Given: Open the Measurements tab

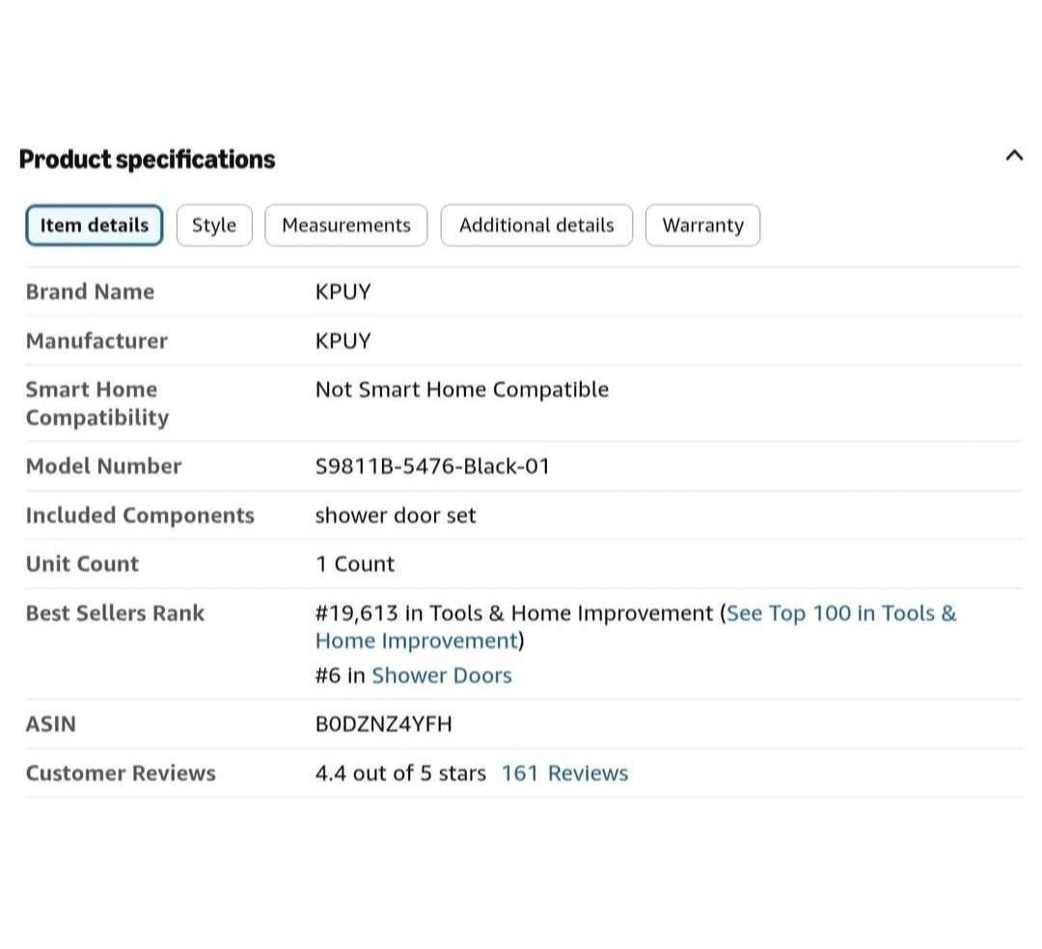Looking at the screenshot, I should [346, 225].
